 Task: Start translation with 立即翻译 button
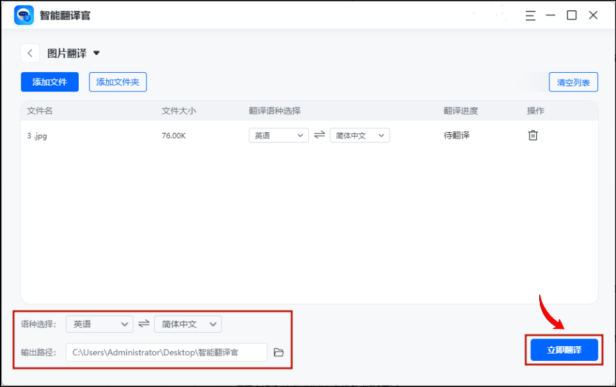coord(564,350)
